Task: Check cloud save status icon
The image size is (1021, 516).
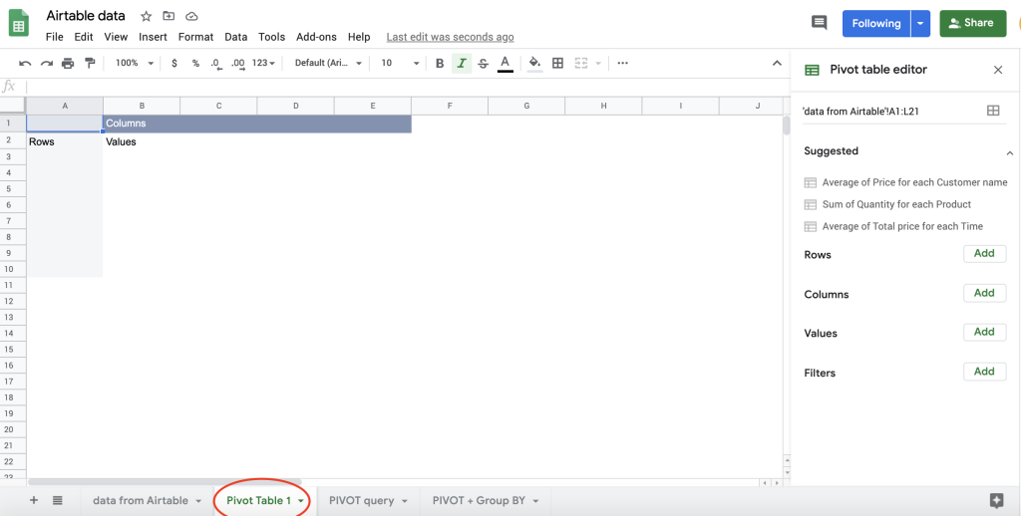Action: pyautogui.click(x=191, y=16)
